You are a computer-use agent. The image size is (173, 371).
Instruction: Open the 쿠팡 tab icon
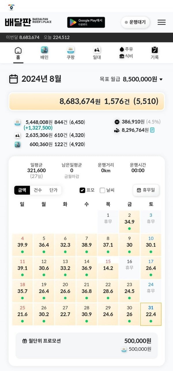(x=71, y=50)
